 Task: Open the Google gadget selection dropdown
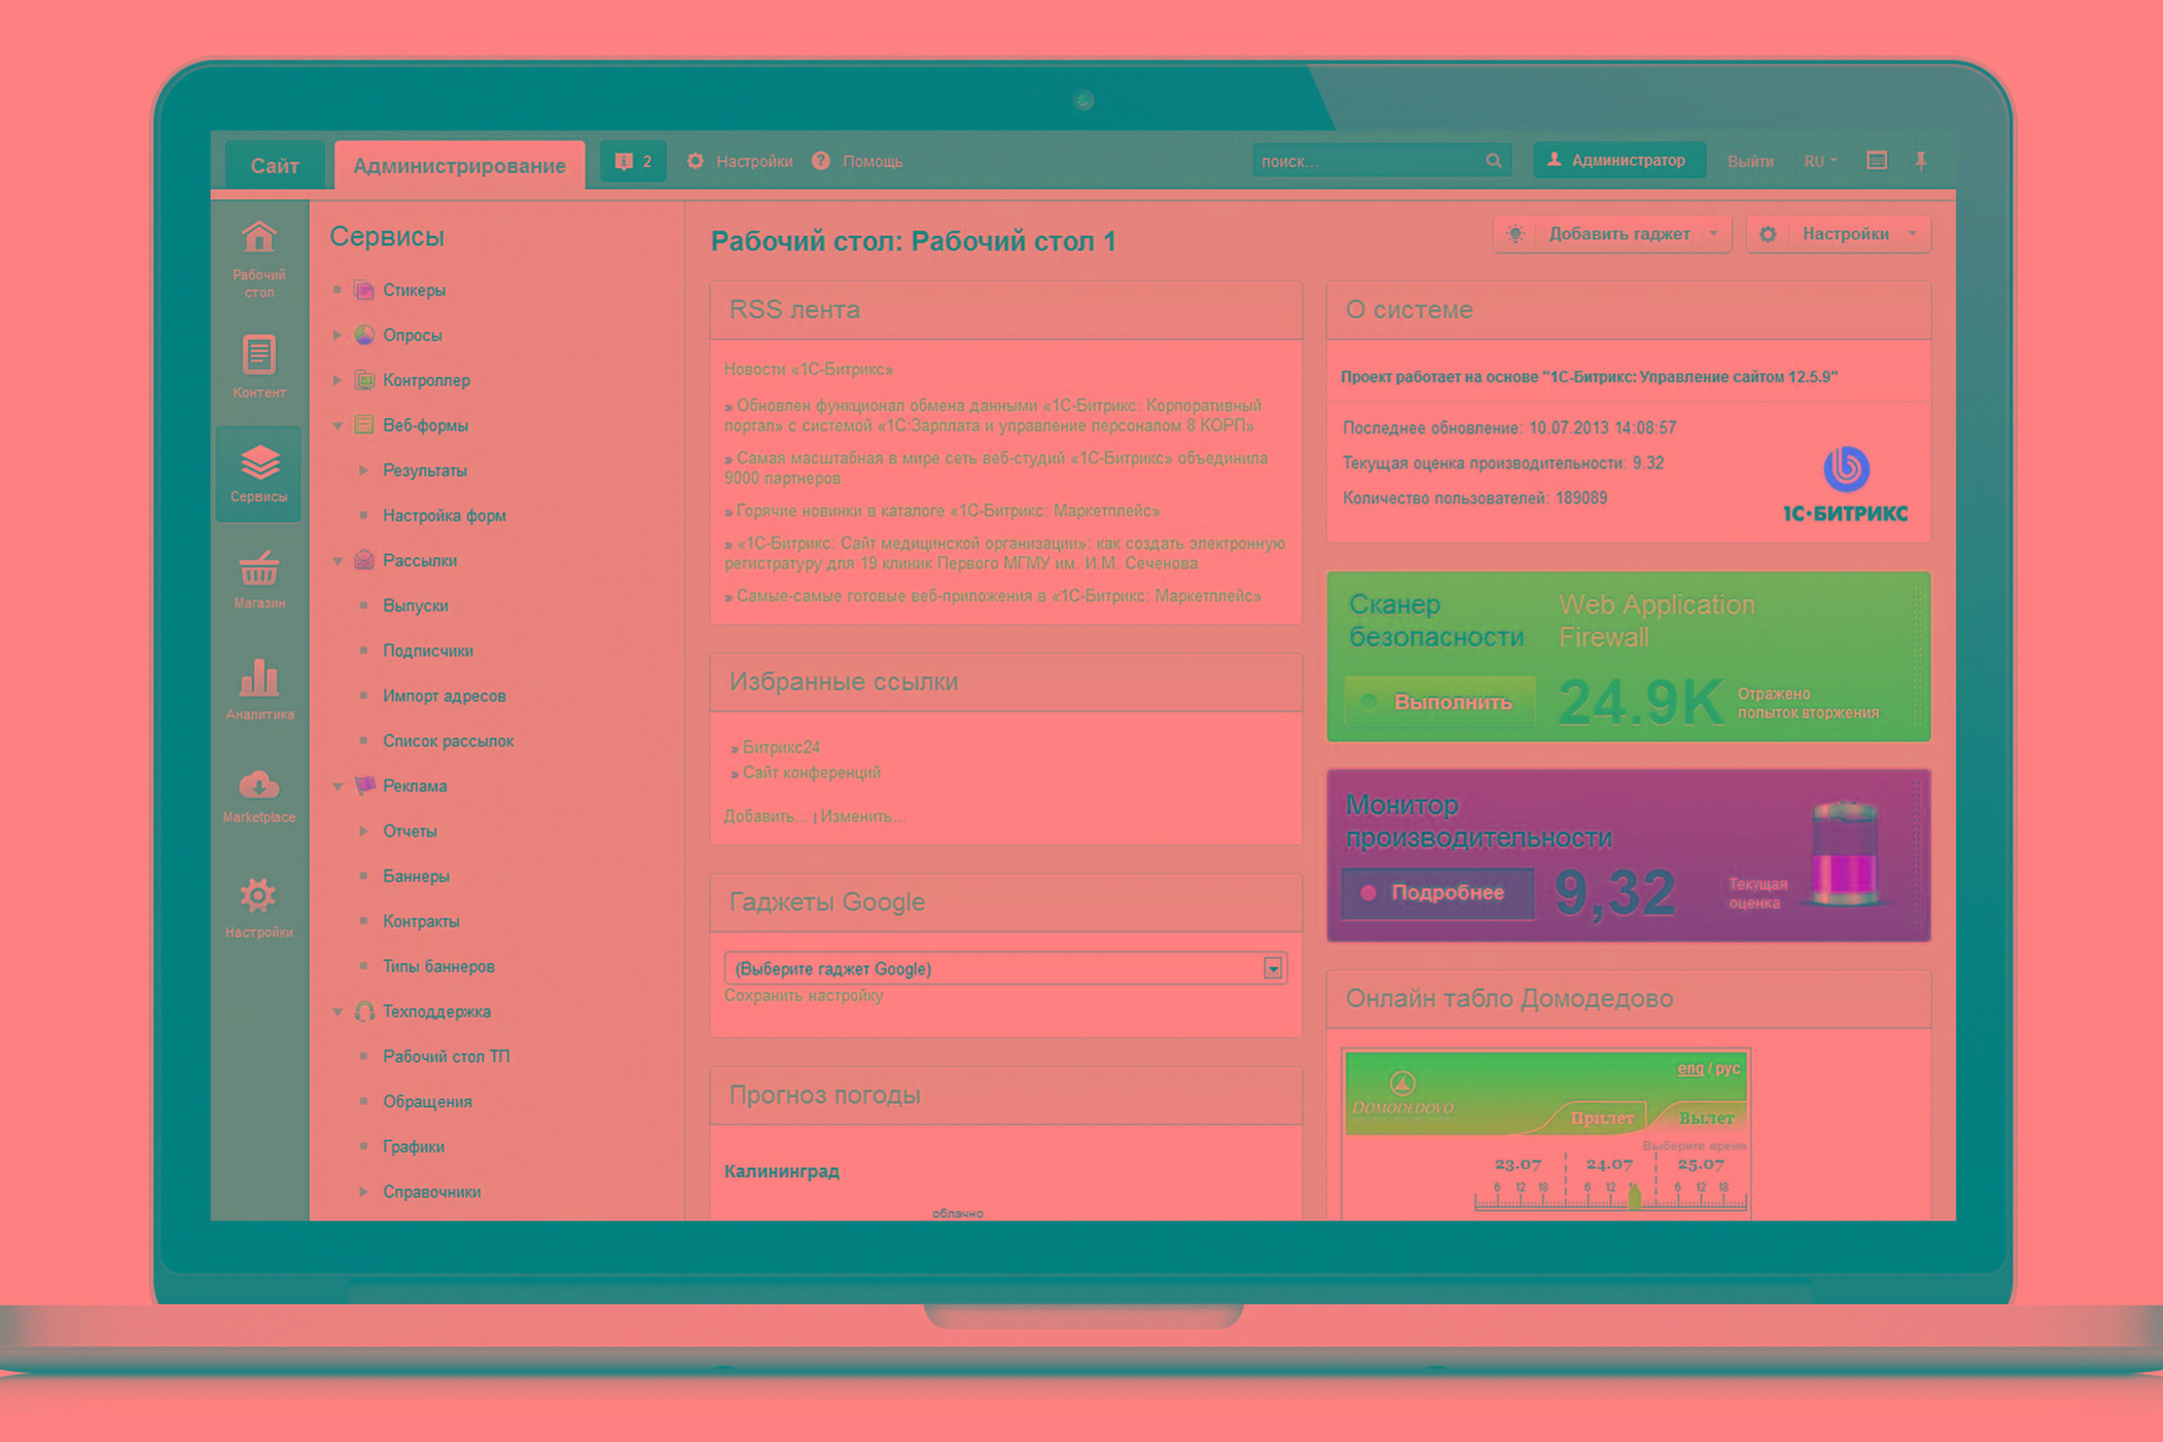pyautogui.click(x=1273, y=968)
